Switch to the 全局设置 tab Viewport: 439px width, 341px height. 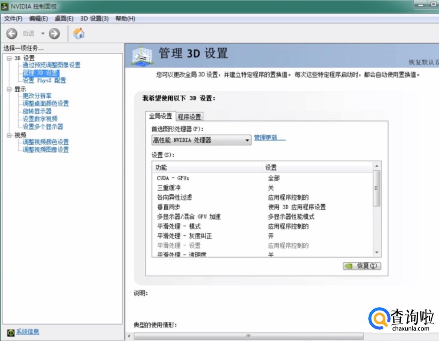click(161, 116)
